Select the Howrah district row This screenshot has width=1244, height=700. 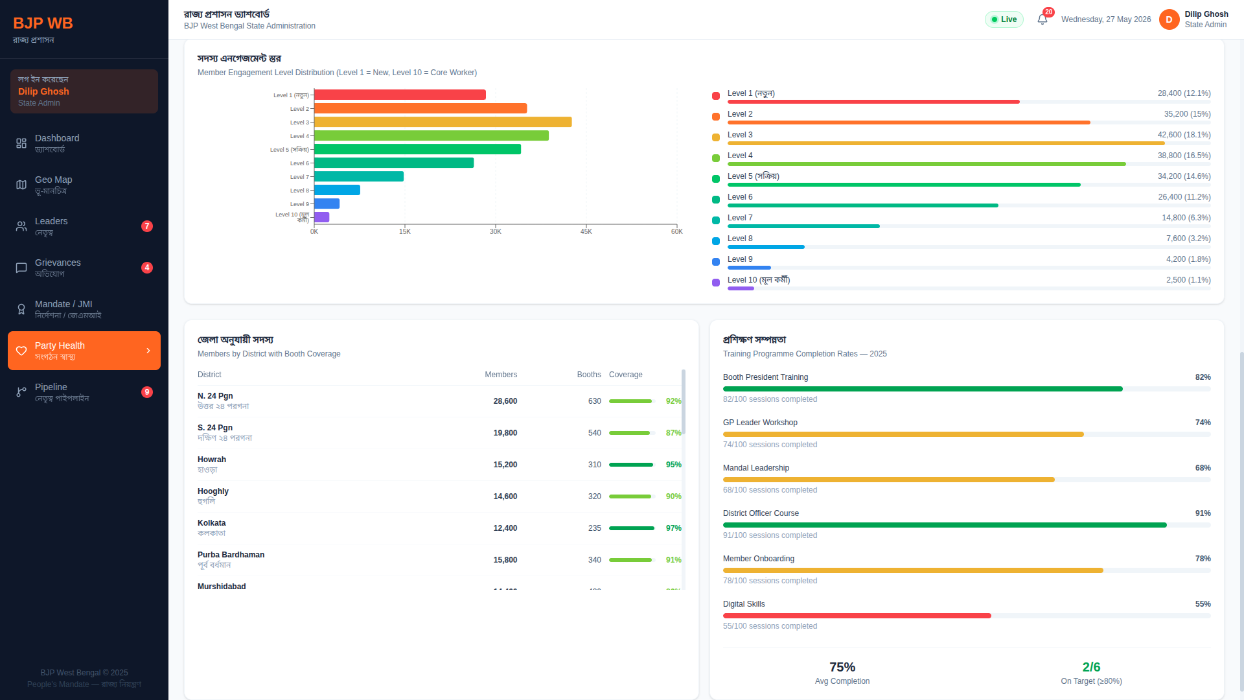439,465
